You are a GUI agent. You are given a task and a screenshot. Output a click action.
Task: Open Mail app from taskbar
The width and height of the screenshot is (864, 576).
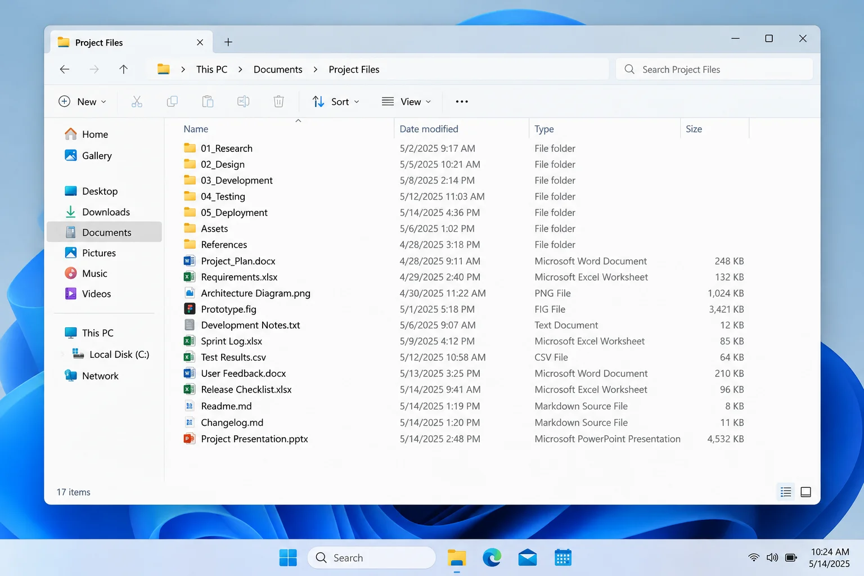click(x=528, y=557)
